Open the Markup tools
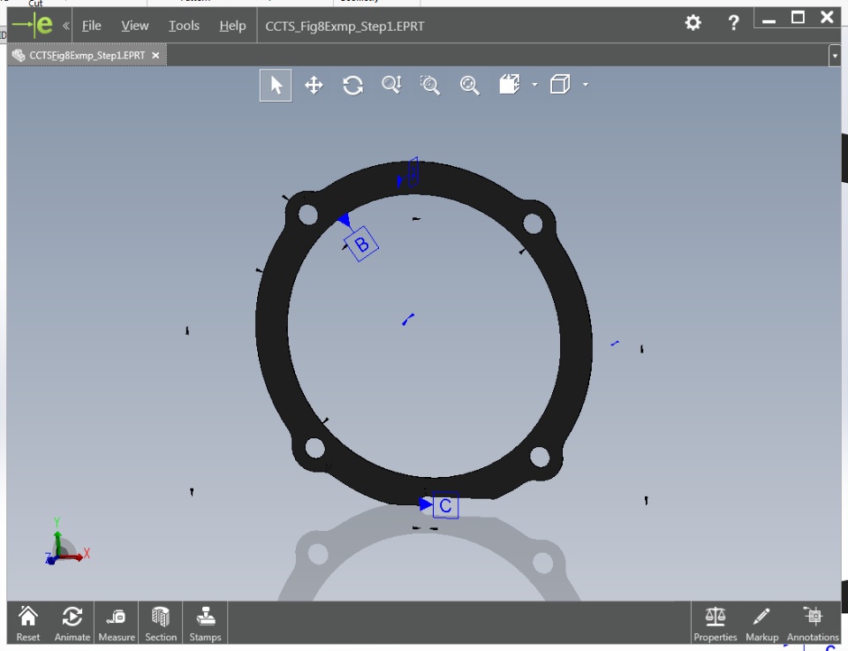848x651 pixels. coord(761,624)
